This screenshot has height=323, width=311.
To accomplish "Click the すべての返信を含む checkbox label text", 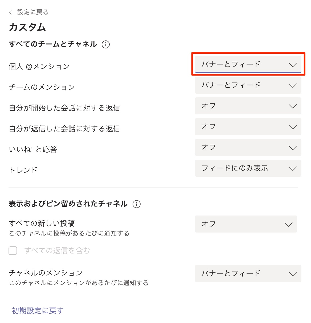I will [57, 251].
